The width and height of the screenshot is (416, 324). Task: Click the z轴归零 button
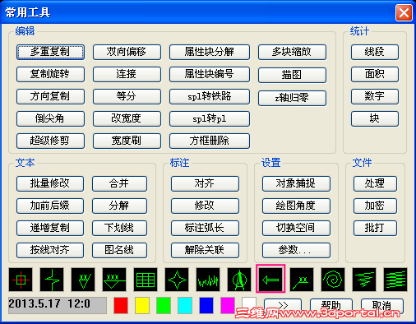(292, 98)
